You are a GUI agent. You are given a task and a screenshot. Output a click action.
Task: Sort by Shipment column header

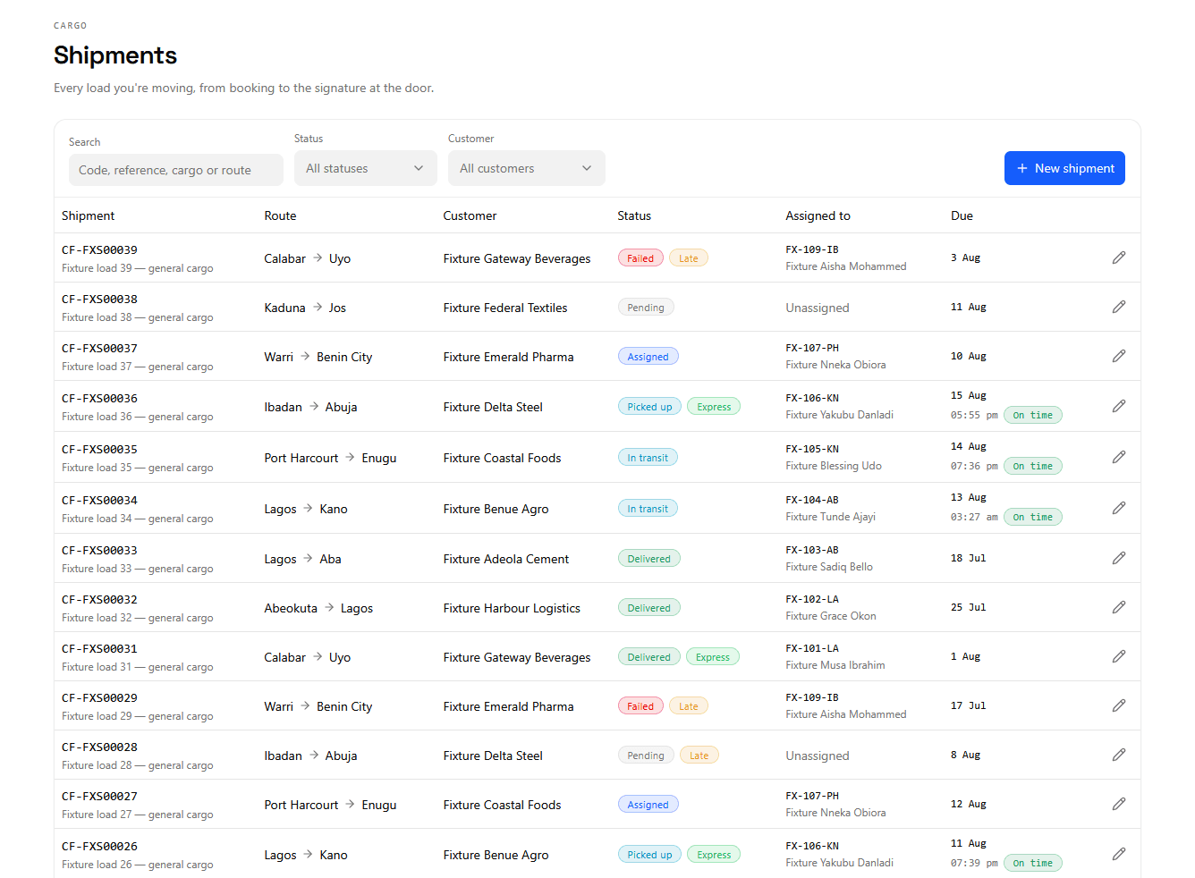coord(88,215)
